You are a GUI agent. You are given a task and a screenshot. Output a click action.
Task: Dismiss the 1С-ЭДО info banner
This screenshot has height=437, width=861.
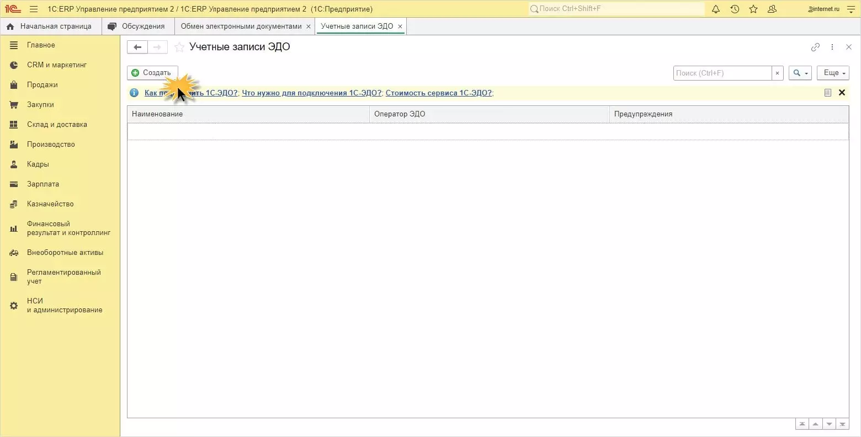[x=842, y=93]
